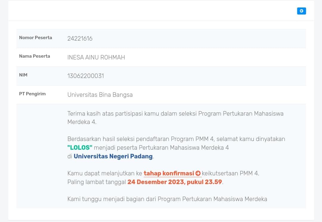
Task: Click Universitas Negeri Padang text
Action: (113, 156)
